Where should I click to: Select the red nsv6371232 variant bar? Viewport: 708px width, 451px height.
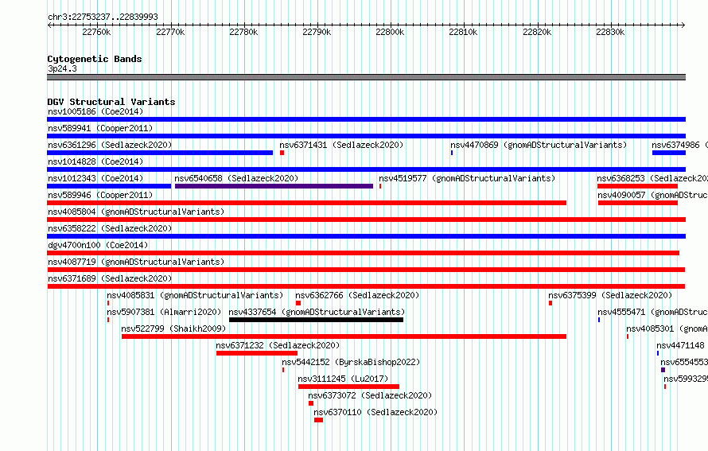(x=257, y=353)
